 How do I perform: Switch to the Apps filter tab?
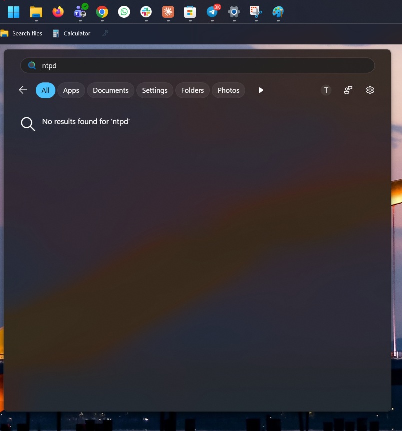(x=71, y=90)
